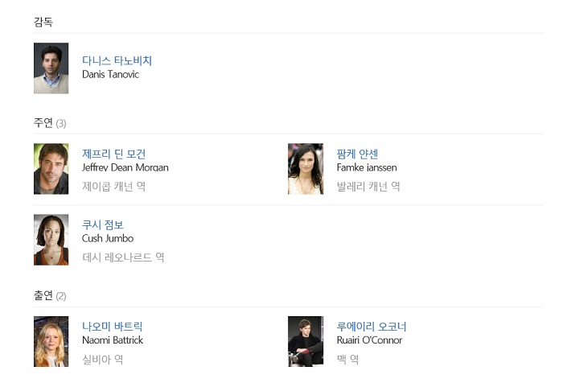Click the English name Famke Janssen
Viewport: 563px width, 387px height.
pyautogui.click(x=367, y=167)
